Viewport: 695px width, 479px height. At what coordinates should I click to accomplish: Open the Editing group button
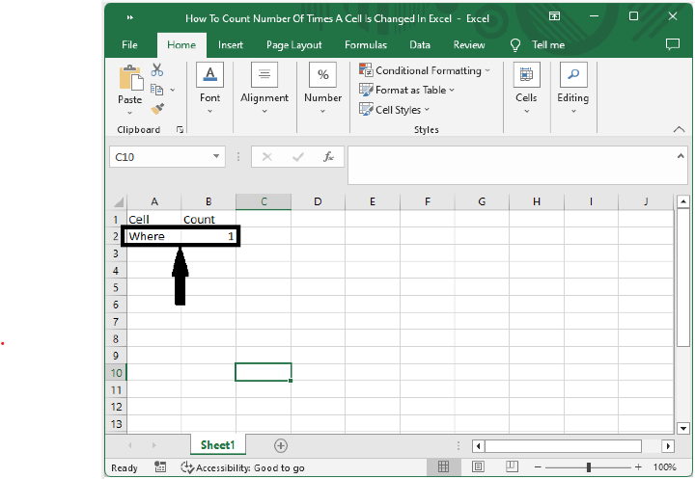(x=573, y=89)
